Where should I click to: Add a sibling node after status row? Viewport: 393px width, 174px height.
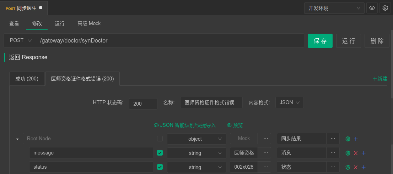click(364, 167)
